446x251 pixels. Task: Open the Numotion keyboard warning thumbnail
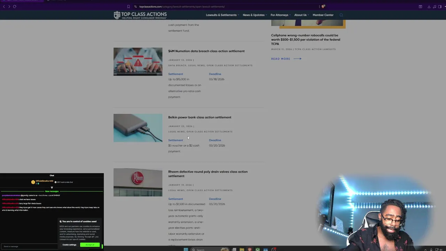pyautogui.click(x=138, y=62)
